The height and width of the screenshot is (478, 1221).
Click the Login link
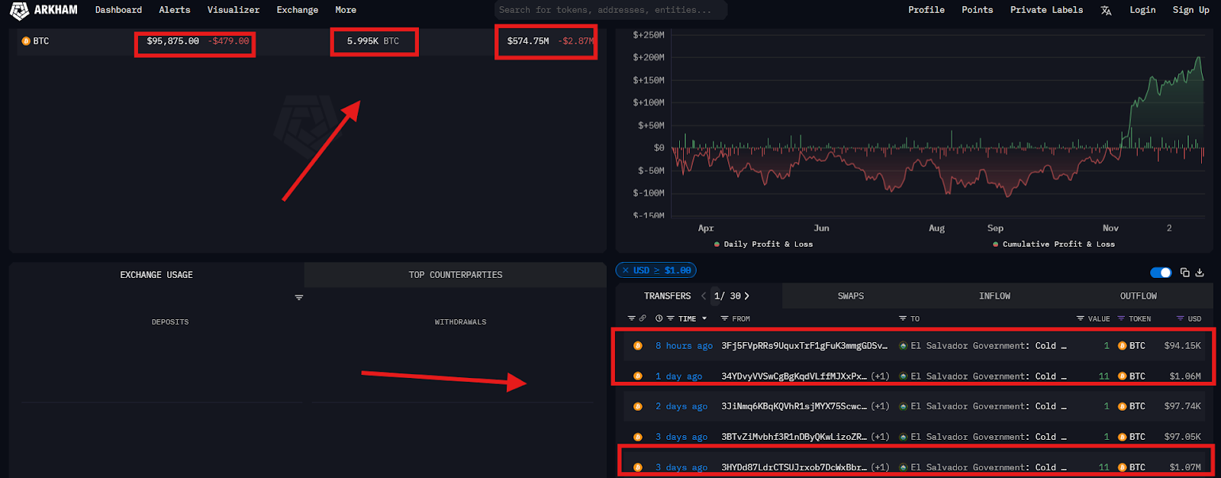coord(1142,10)
